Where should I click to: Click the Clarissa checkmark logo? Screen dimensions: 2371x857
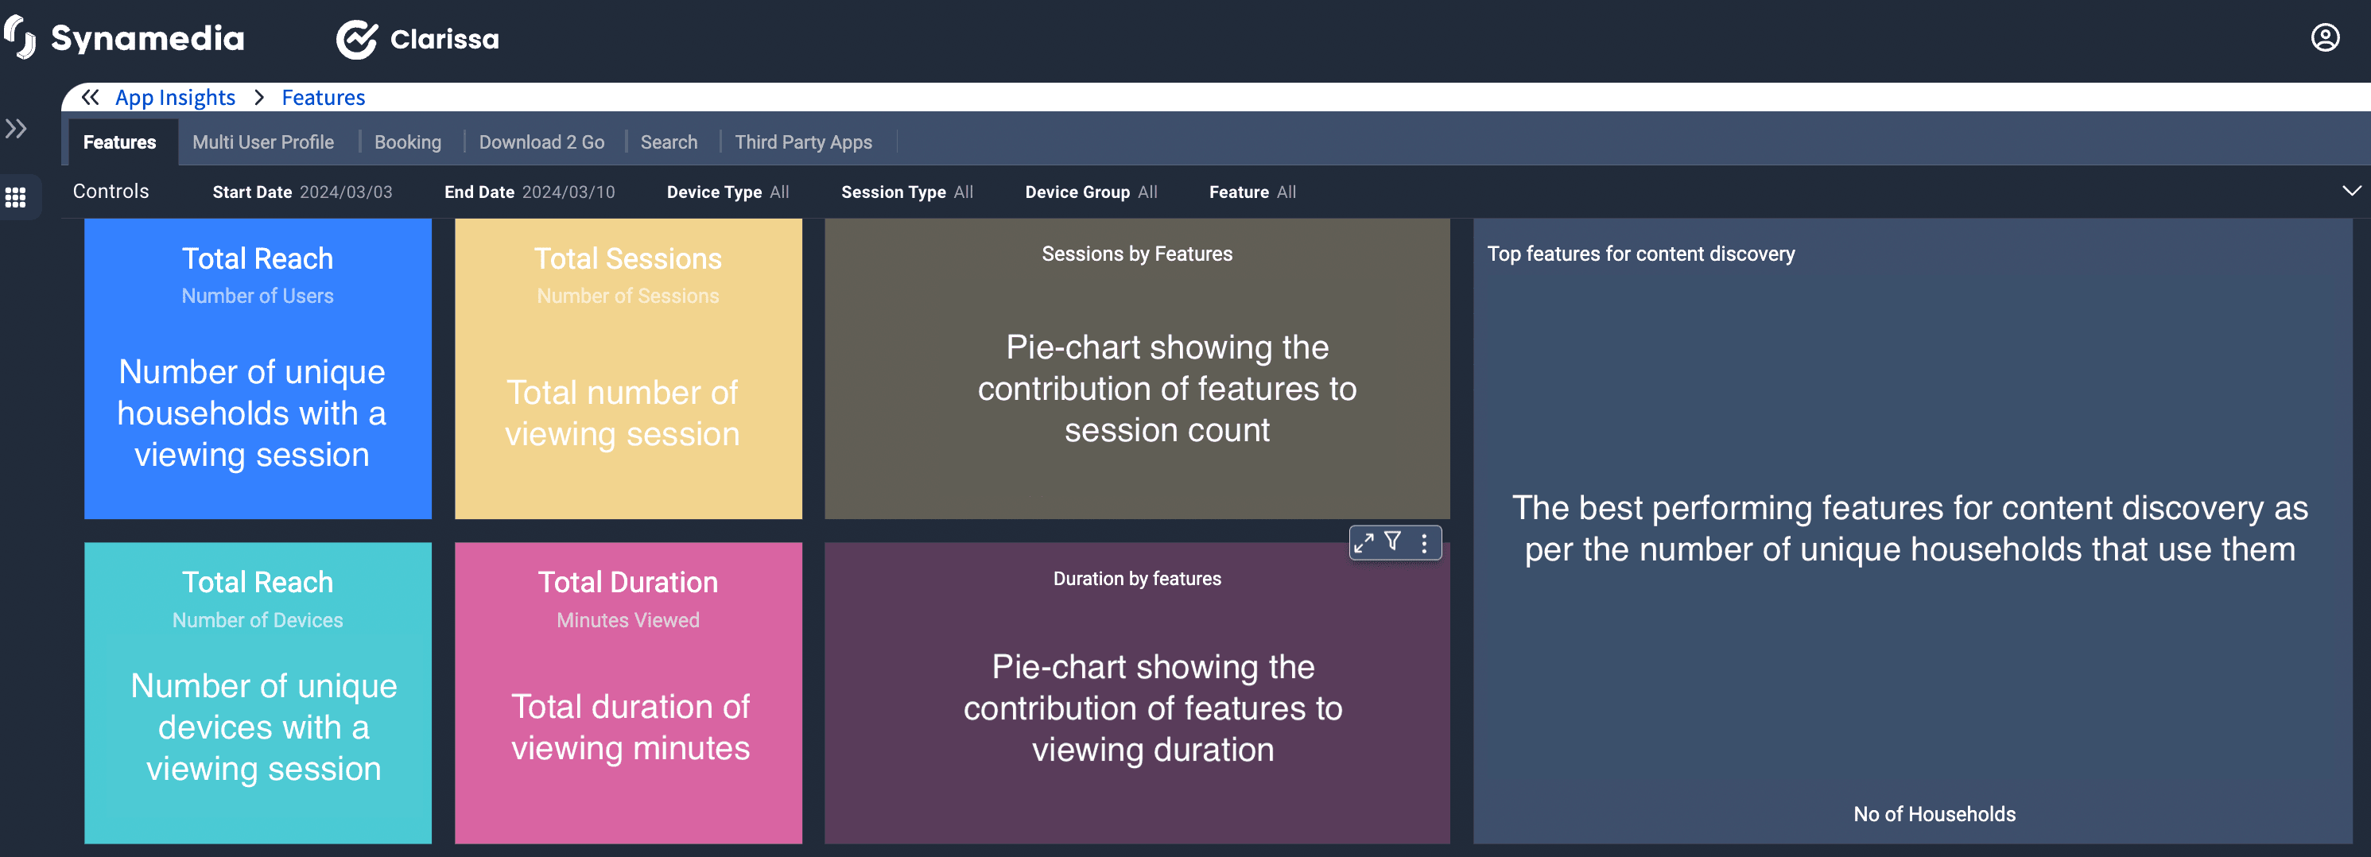point(356,40)
